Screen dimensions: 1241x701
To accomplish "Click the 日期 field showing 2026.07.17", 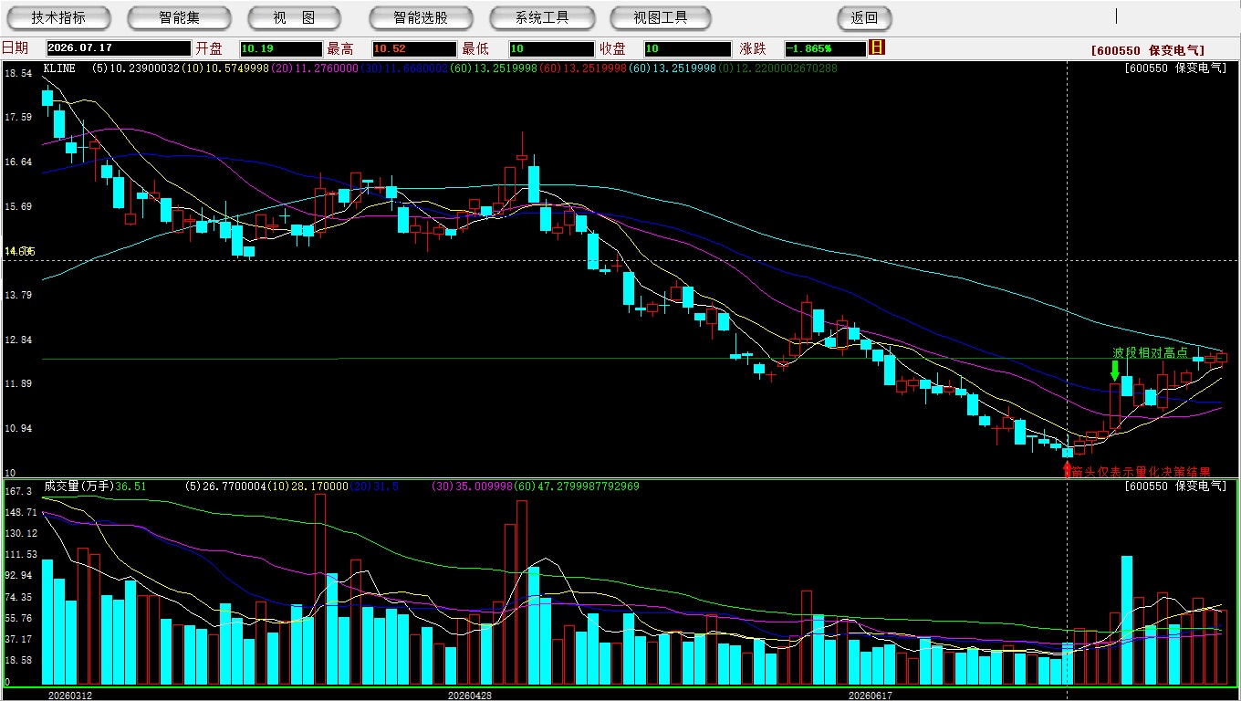I will tap(118, 48).
